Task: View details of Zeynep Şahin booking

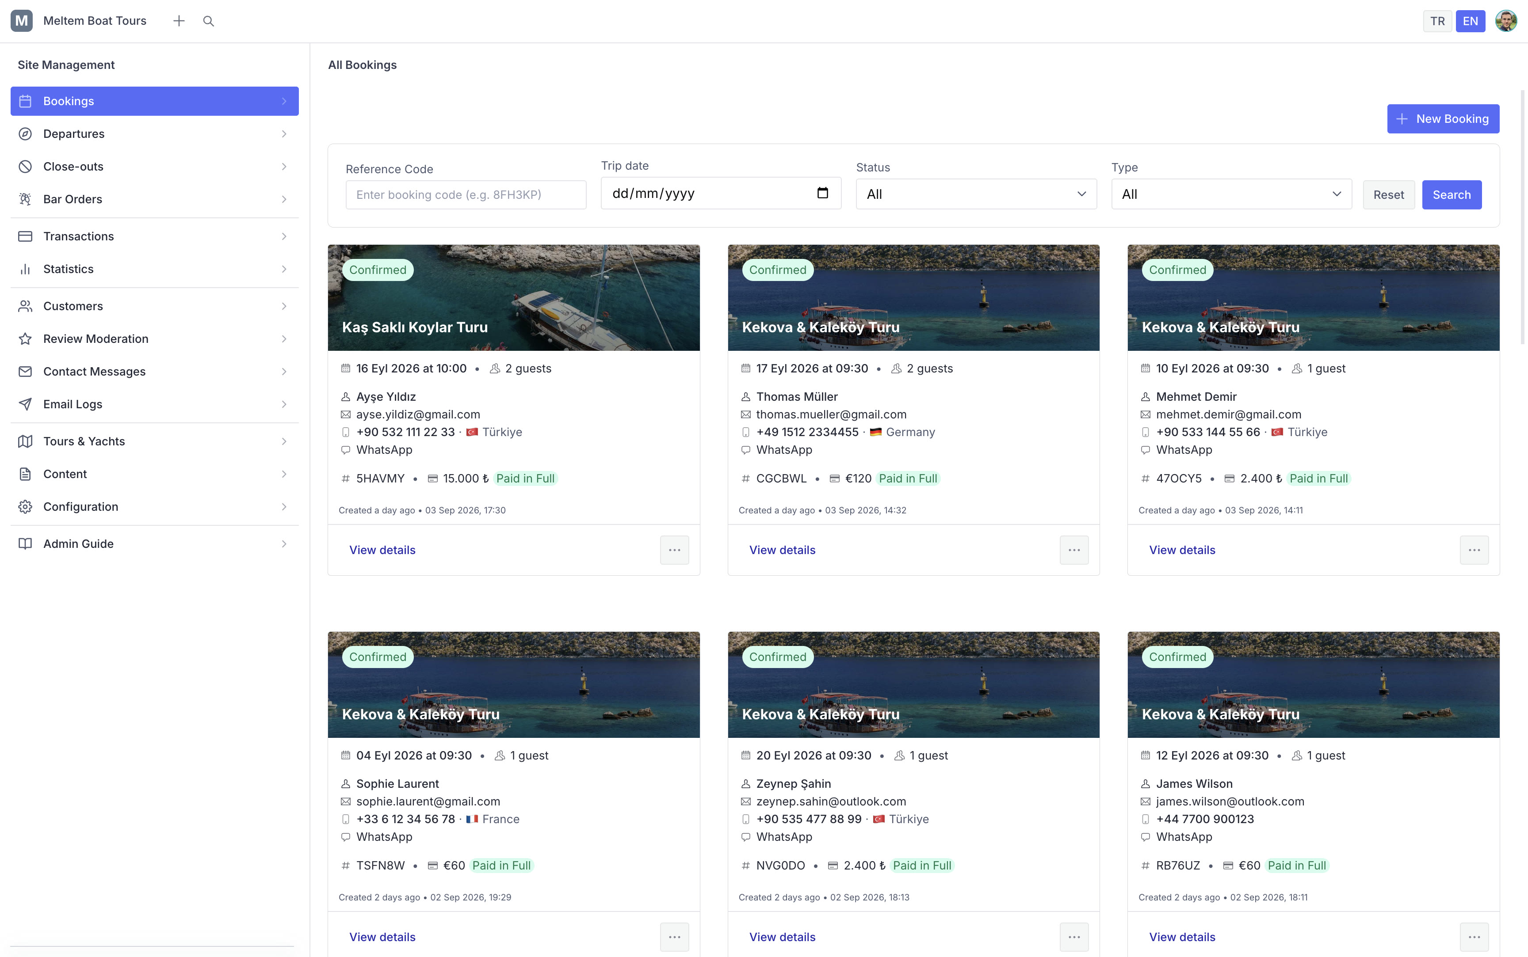Action: [x=782, y=938]
